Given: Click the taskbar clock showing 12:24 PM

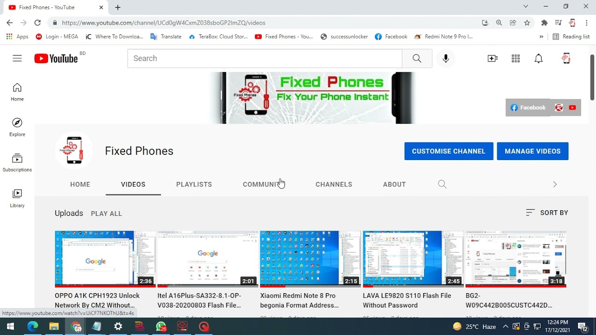Looking at the screenshot, I should pos(558,327).
